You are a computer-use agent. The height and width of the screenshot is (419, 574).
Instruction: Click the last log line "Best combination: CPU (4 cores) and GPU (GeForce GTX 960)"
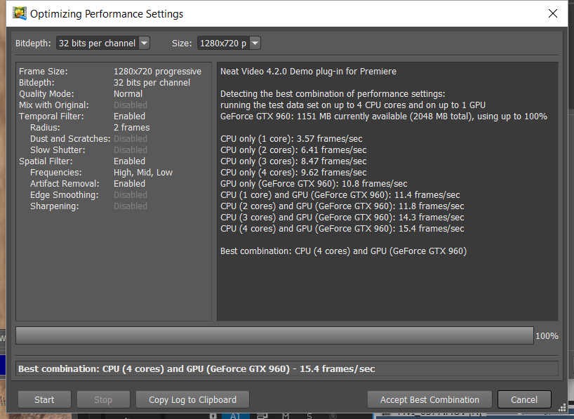coord(343,251)
